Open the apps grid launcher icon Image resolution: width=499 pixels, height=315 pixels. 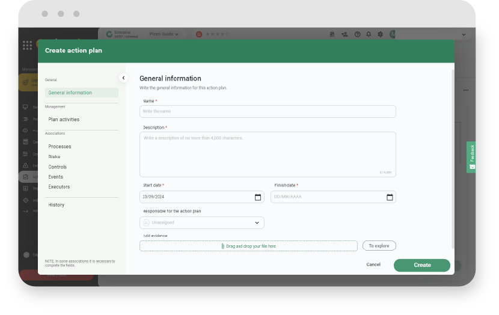point(27,45)
